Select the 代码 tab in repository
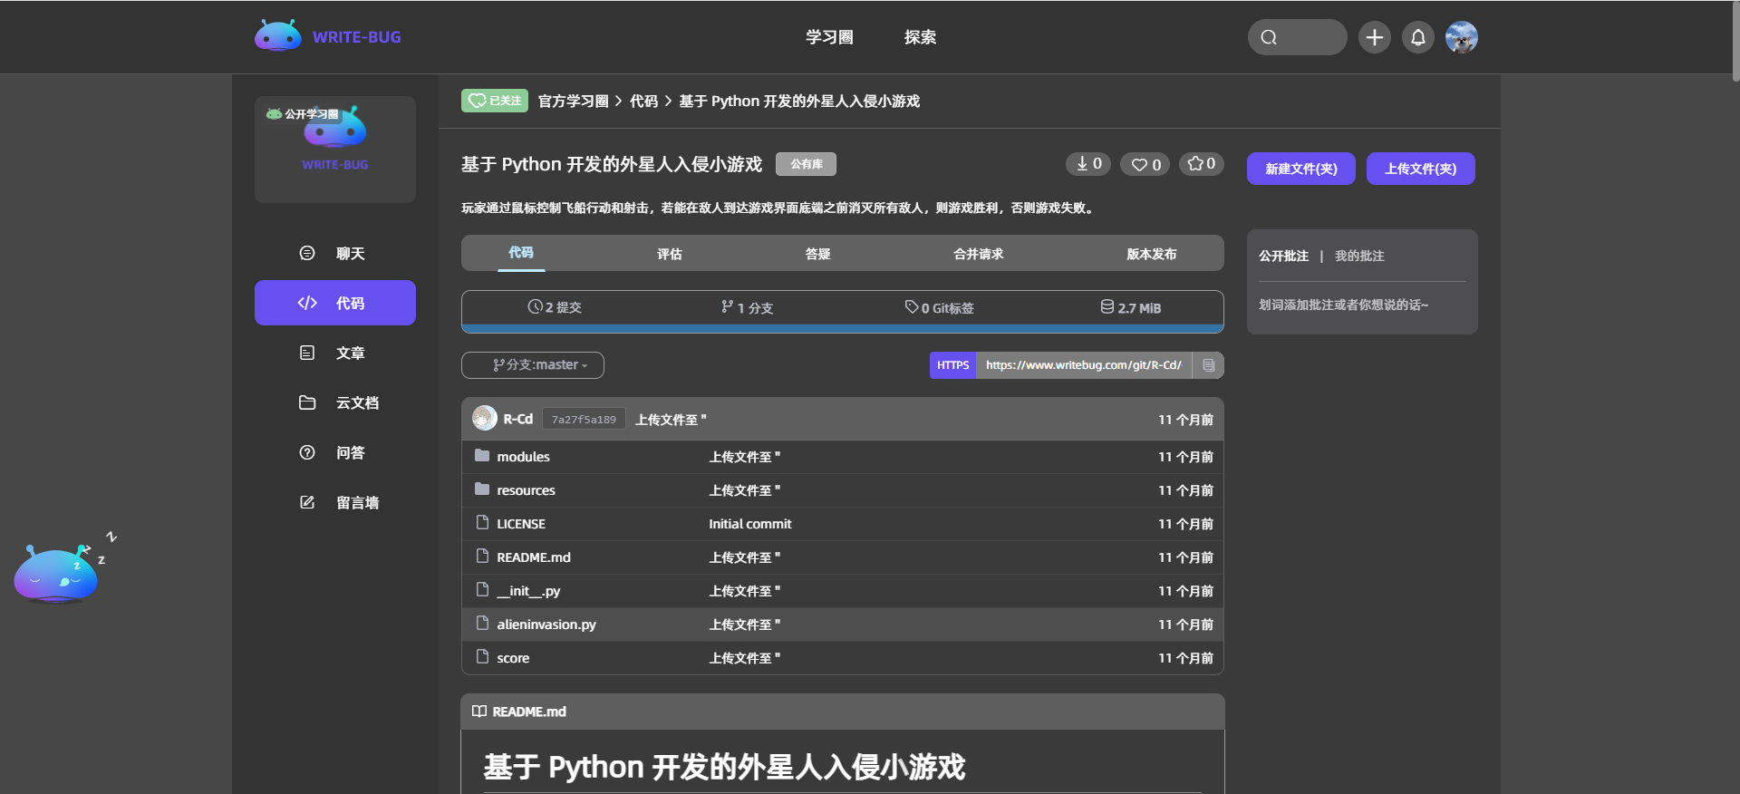 pyautogui.click(x=521, y=253)
